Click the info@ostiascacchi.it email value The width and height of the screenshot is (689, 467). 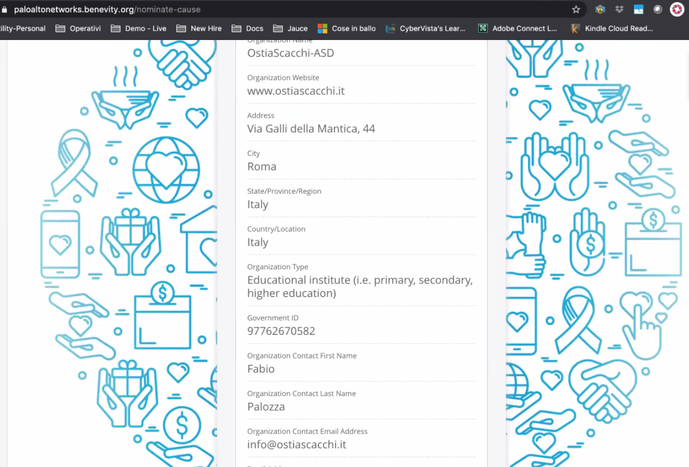click(x=297, y=444)
